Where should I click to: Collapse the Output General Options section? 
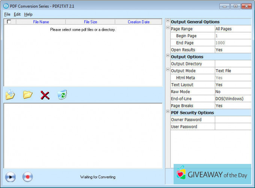click(x=168, y=22)
